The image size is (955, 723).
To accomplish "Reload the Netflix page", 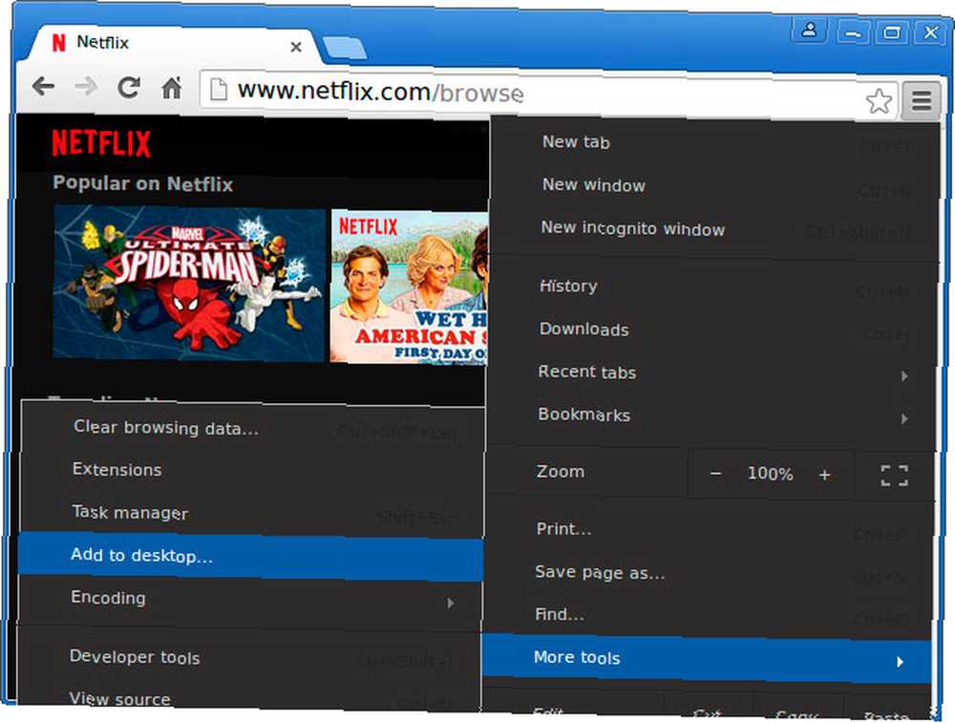I will pyautogui.click(x=129, y=87).
